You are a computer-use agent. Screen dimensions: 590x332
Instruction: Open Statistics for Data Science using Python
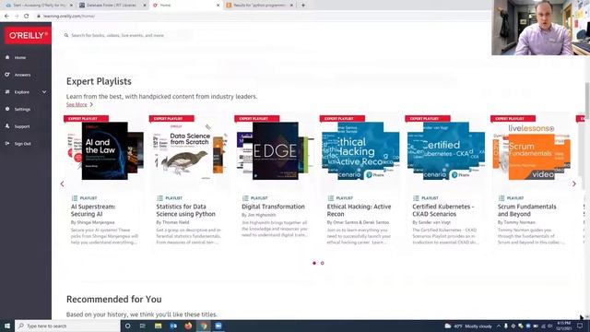coord(185,210)
